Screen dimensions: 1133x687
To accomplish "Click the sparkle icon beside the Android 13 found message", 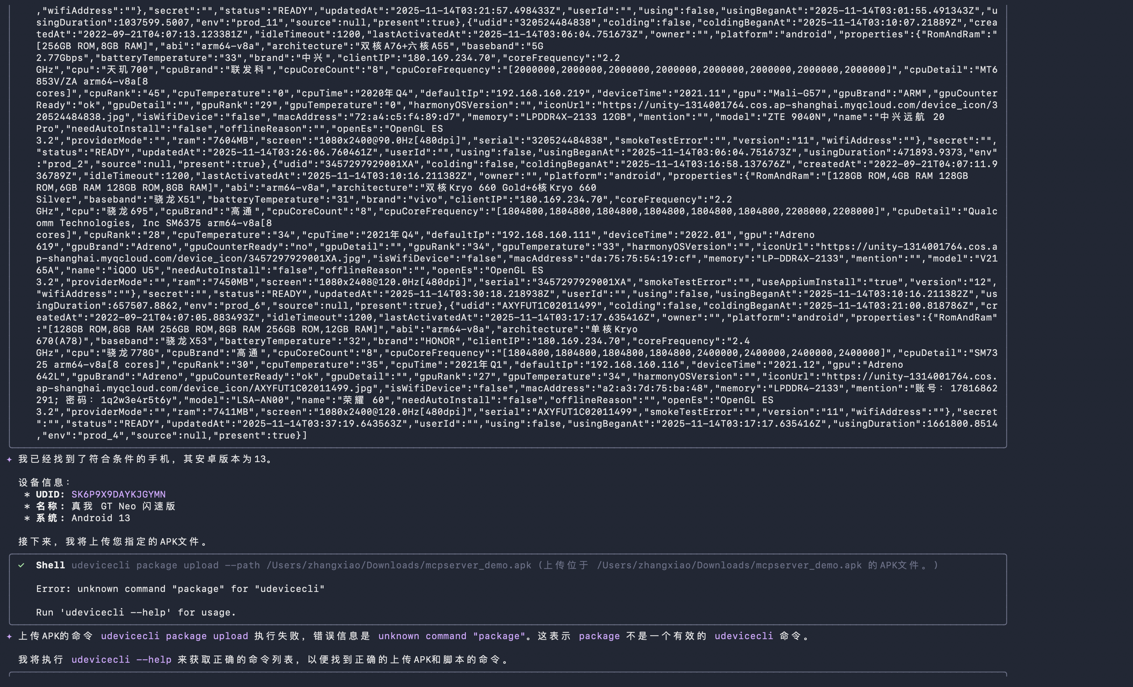I will click(x=9, y=460).
